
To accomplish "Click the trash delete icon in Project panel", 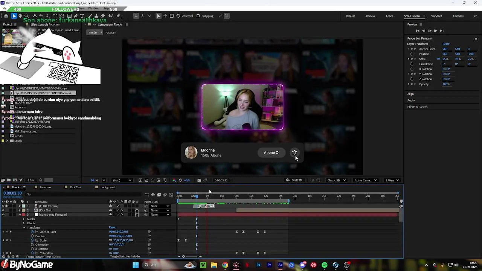I will click(x=41, y=180).
